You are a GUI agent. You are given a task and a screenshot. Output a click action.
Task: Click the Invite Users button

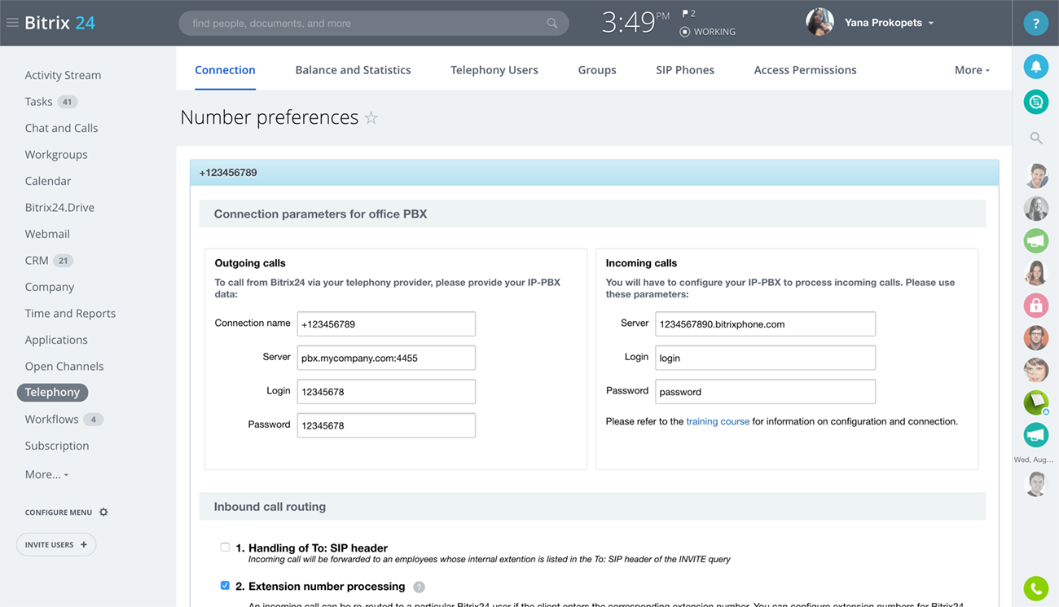click(56, 544)
